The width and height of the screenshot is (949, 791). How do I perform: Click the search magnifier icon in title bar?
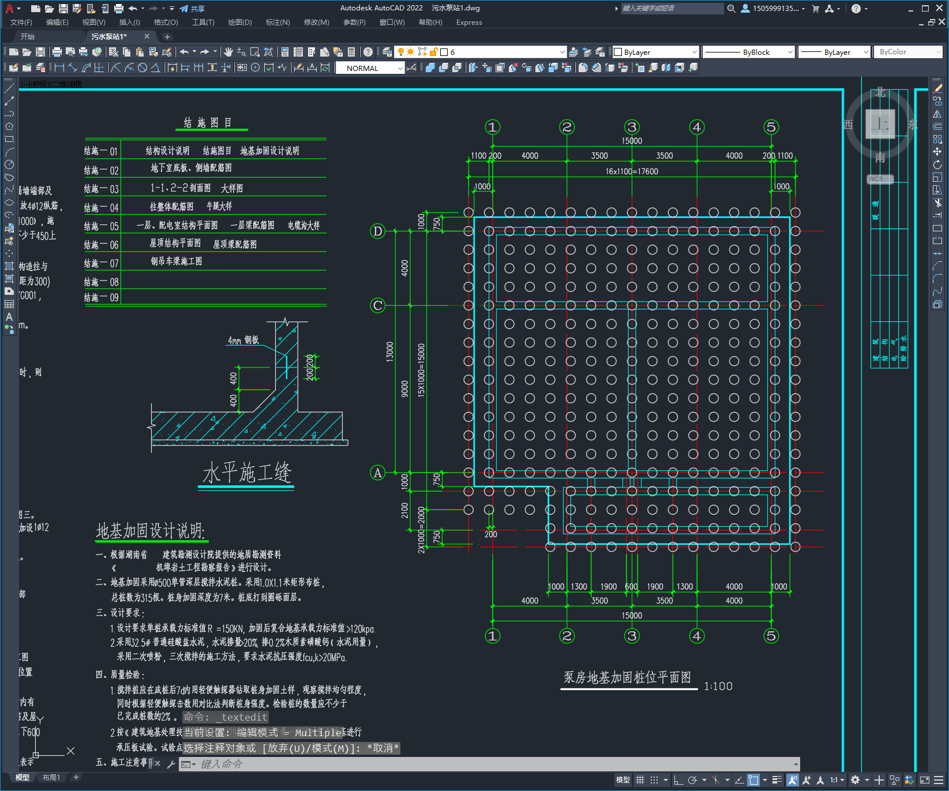click(x=731, y=8)
